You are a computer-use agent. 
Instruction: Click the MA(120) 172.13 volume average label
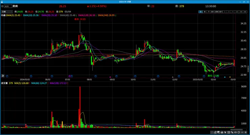pos(58,83)
